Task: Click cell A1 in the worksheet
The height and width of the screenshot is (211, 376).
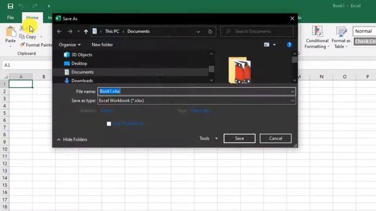Action: pos(21,84)
